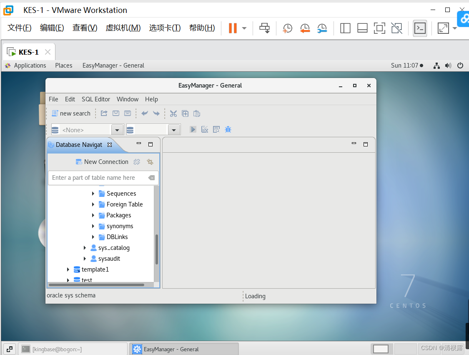Maximize the editor area panel
The image size is (469, 355).
(366, 144)
